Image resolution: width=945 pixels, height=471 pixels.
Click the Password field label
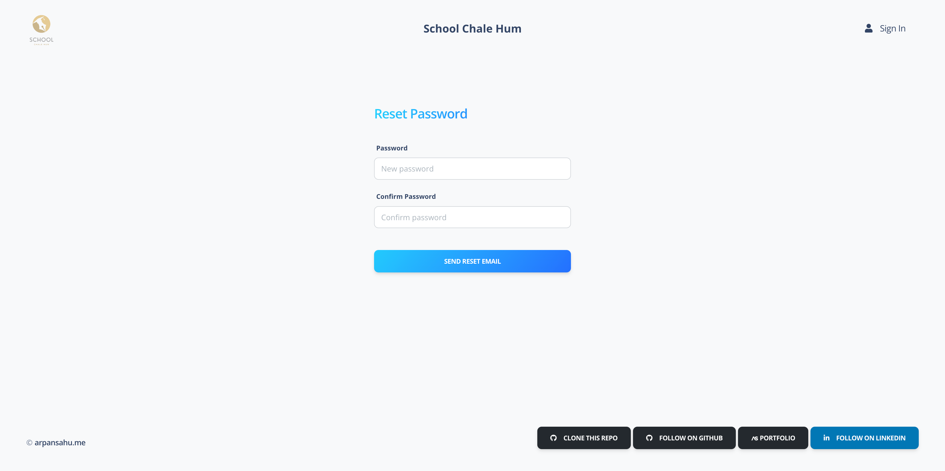pos(392,148)
